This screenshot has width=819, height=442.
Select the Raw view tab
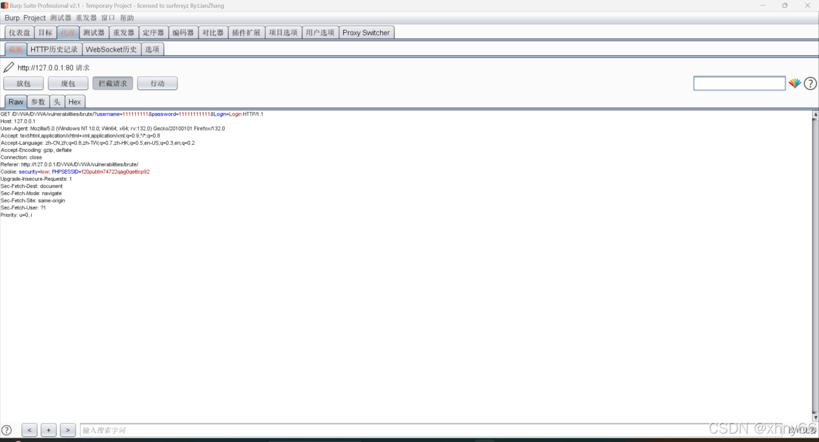click(x=16, y=102)
